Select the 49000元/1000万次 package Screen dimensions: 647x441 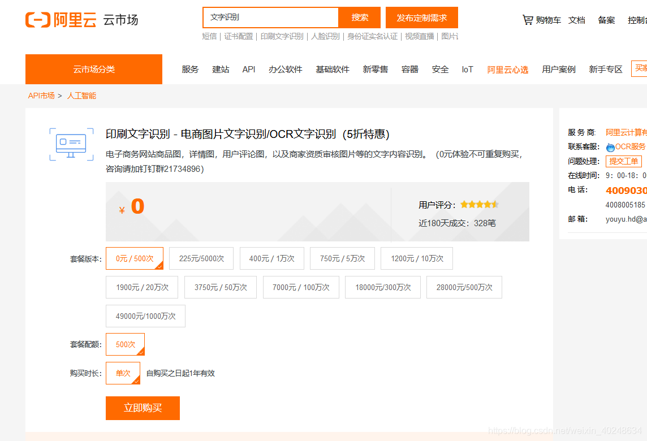click(146, 316)
